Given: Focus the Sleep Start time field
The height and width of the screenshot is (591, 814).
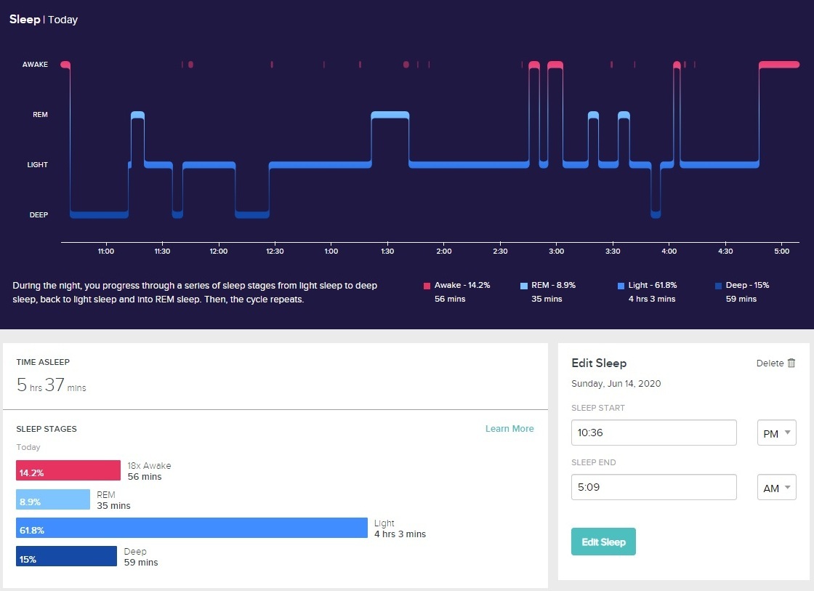Looking at the screenshot, I should click(653, 433).
